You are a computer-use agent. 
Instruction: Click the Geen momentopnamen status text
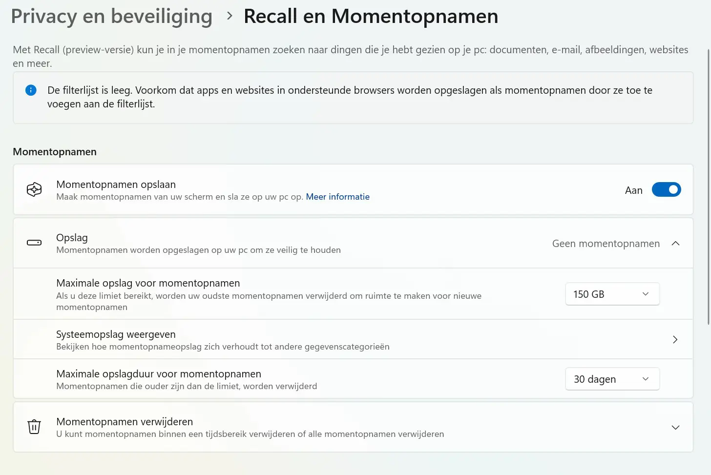pyautogui.click(x=606, y=243)
